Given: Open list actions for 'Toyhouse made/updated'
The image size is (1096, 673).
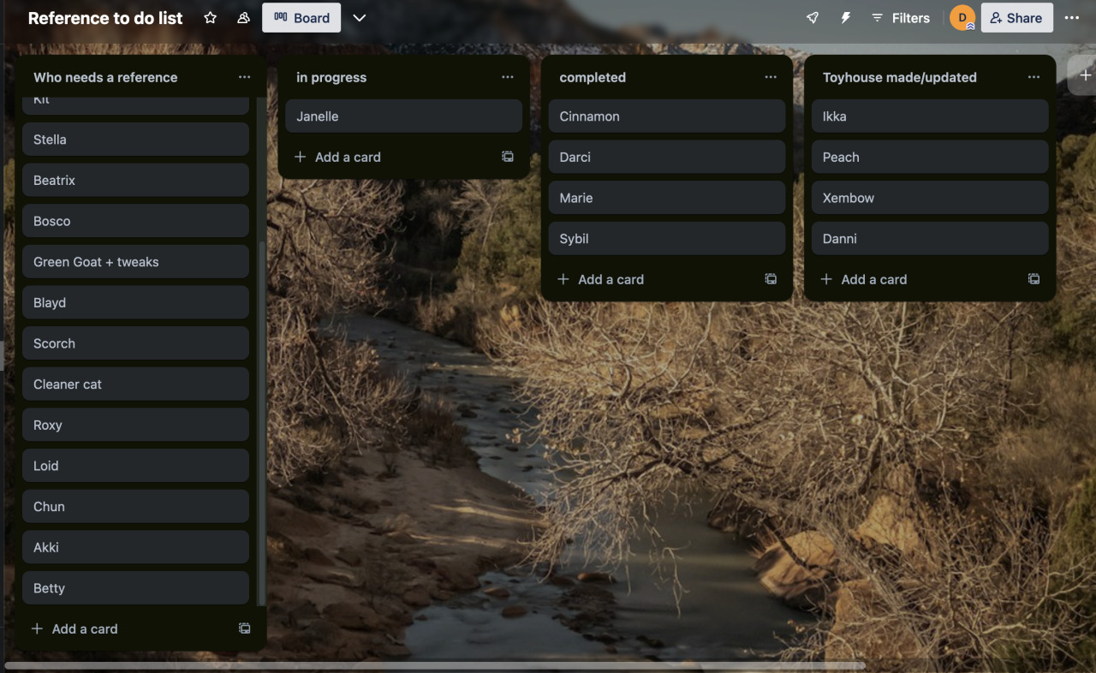Looking at the screenshot, I should (1033, 77).
